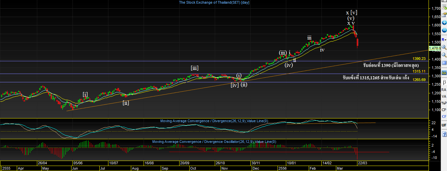The height and width of the screenshot is (171, 447).
Task: Click the 10/01 date on time axis
Action: [x=291, y=163]
